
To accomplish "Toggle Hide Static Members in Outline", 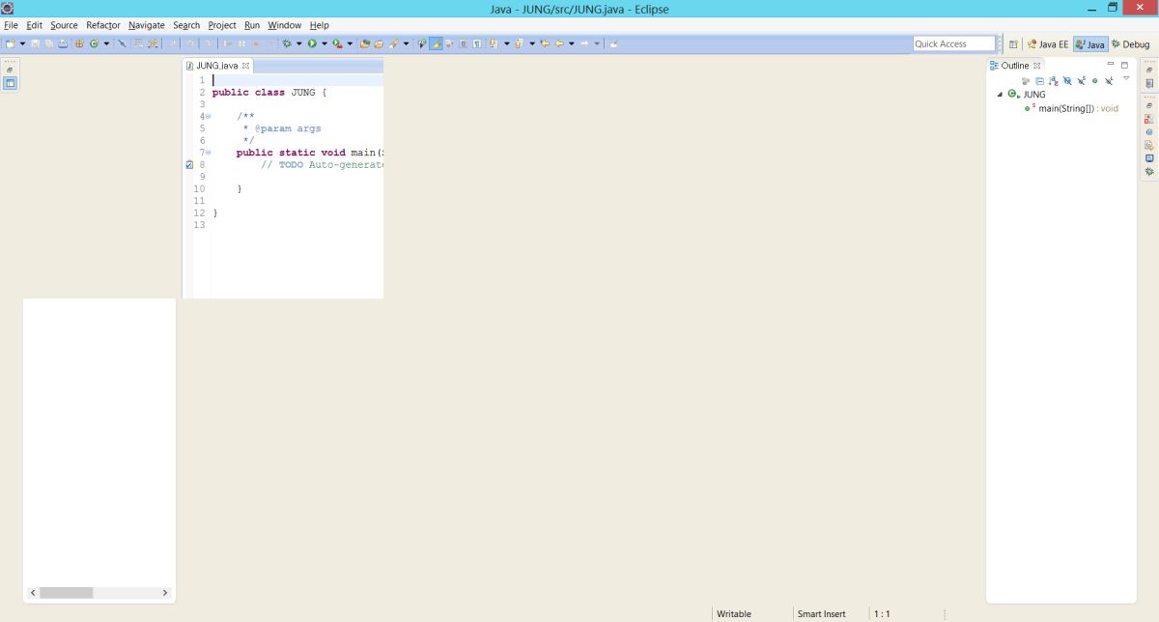I will (x=1081, y=81).
